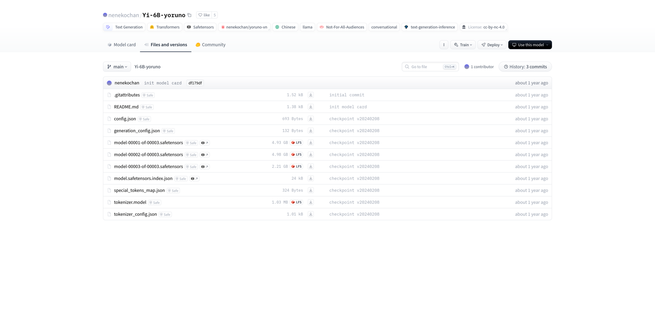
Task: Open the df179df commit hash
Action: (195, 83)
